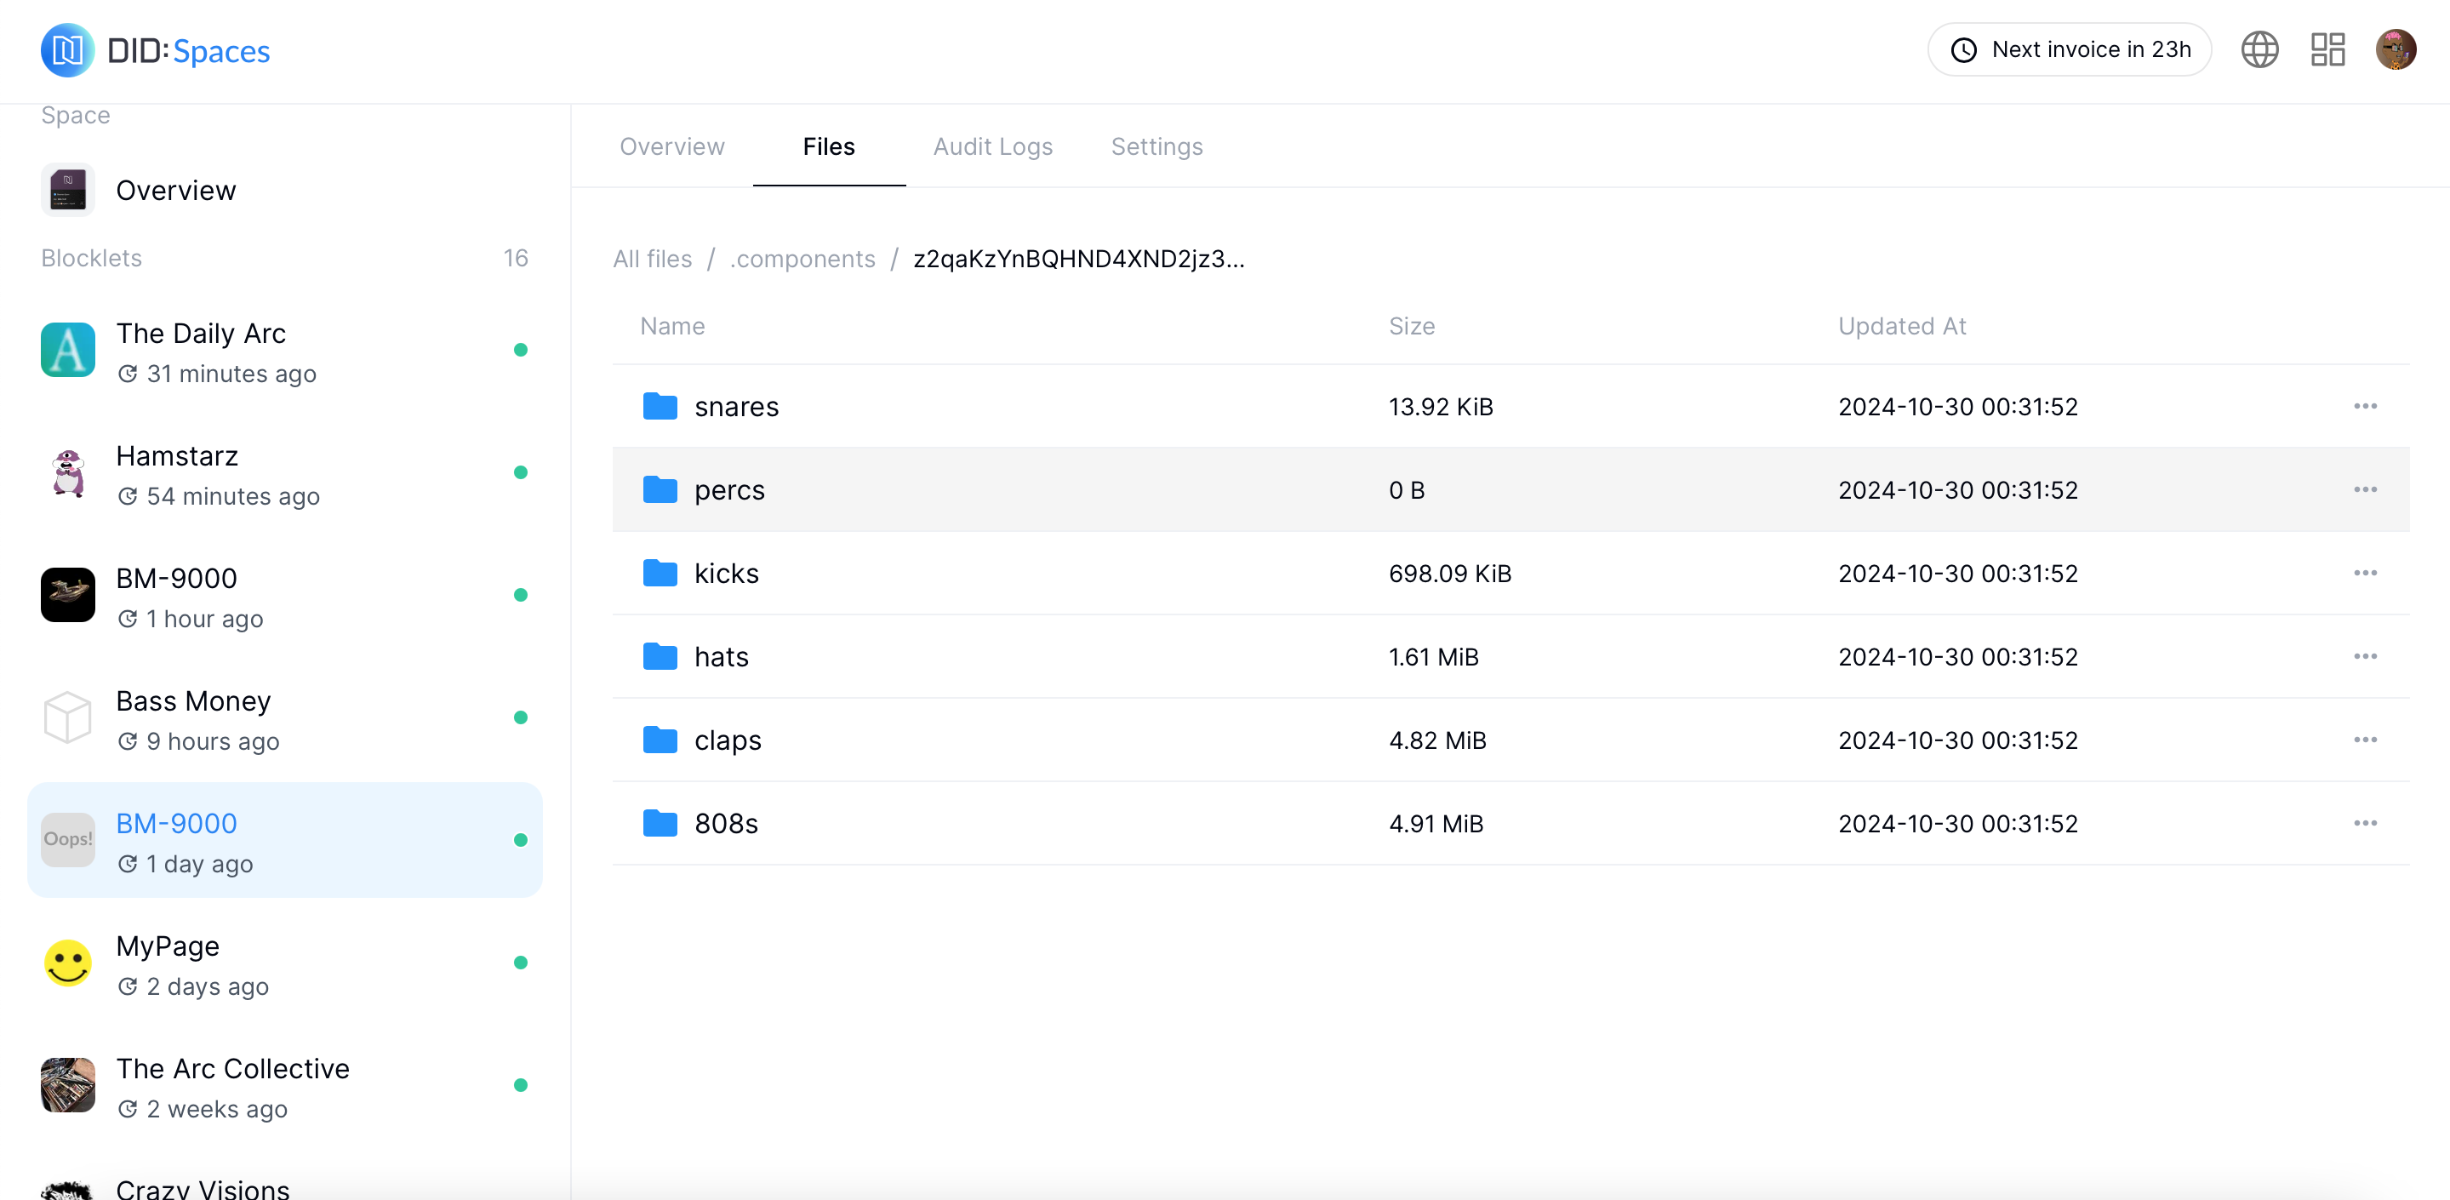2450x1200 pixels.
Task: Open the 808s folder icon
Action: [x=660, y=824]
